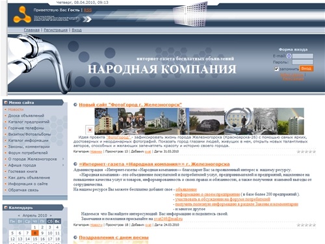Image resolution: width=325 pixels, height=244 pixels.
Task: Click the Календарь block header icon
Action: point(6,208)
